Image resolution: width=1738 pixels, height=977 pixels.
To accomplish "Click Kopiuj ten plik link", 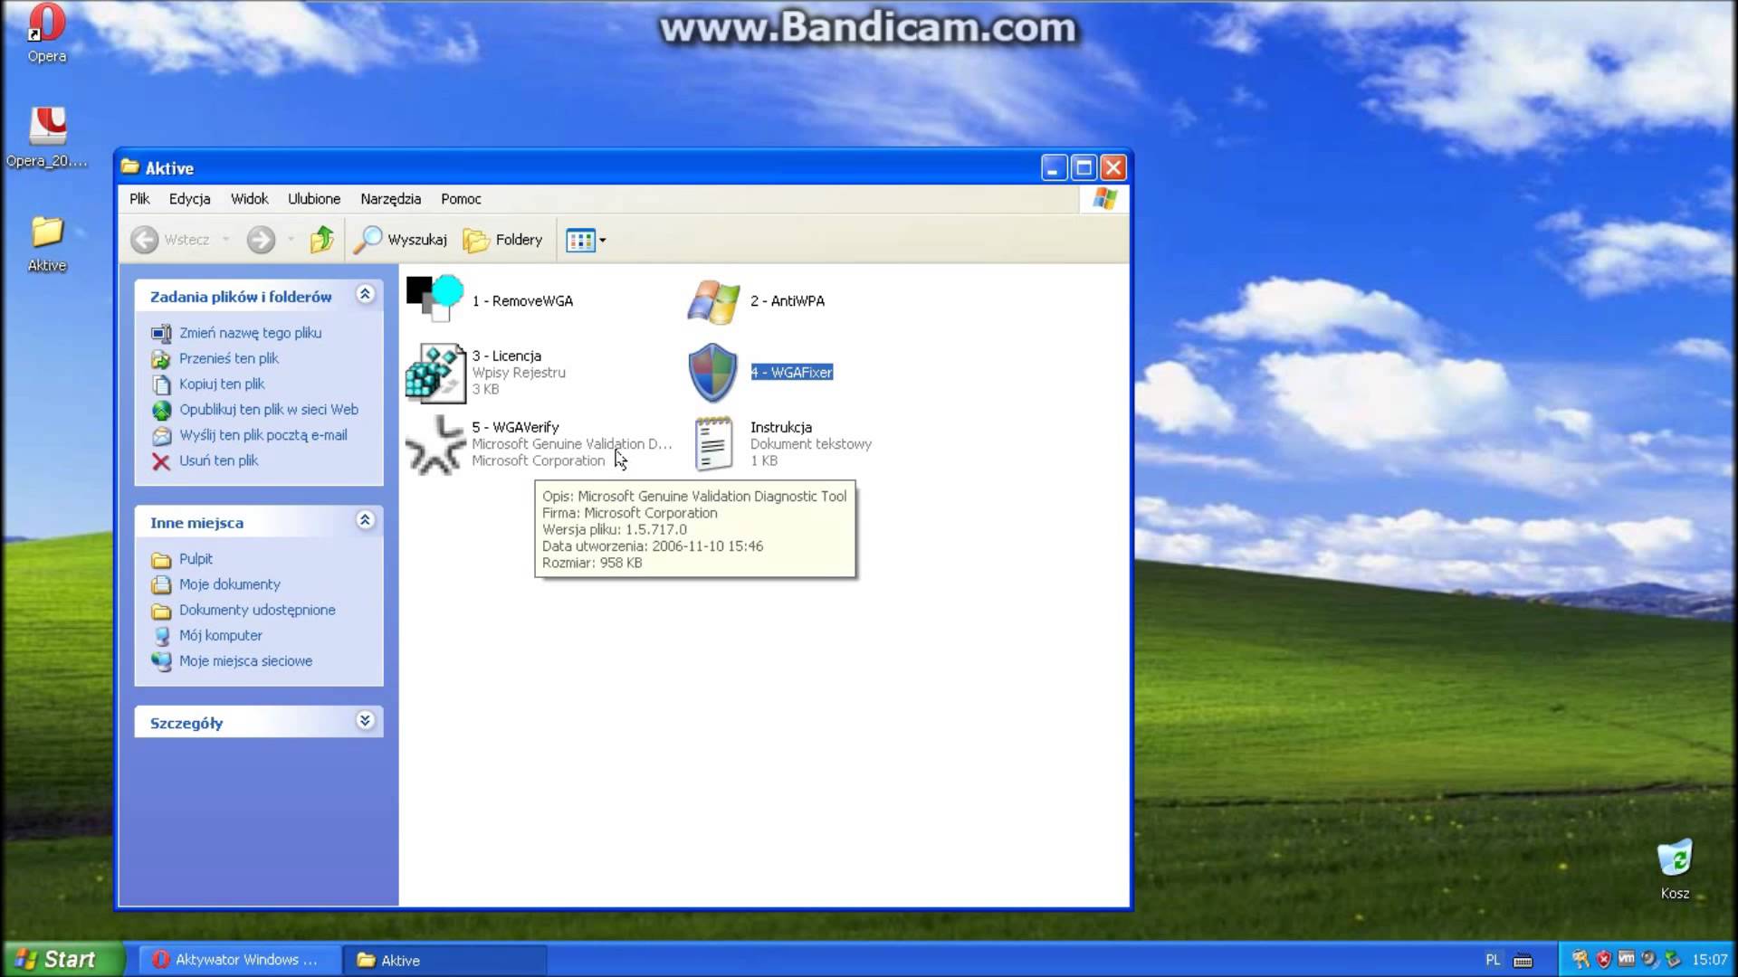I will pos(222,384).
